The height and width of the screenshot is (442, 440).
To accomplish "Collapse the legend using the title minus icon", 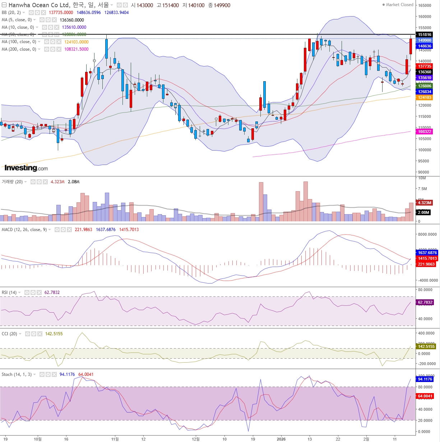I will (x=4, y=5).
